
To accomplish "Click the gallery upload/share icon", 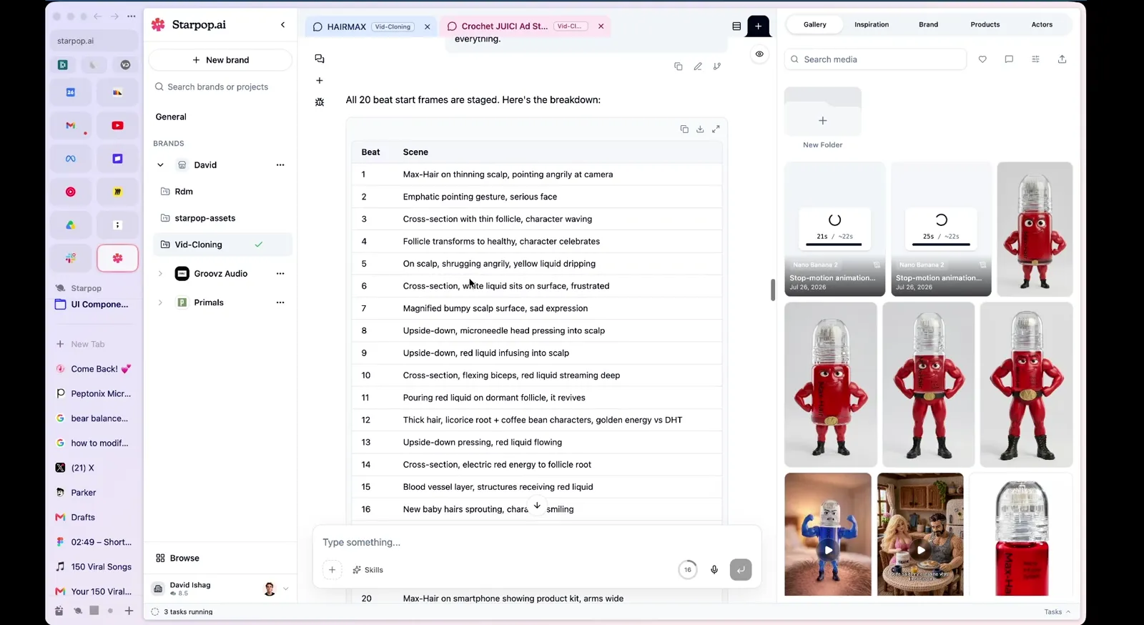I will coord(1062,59).
